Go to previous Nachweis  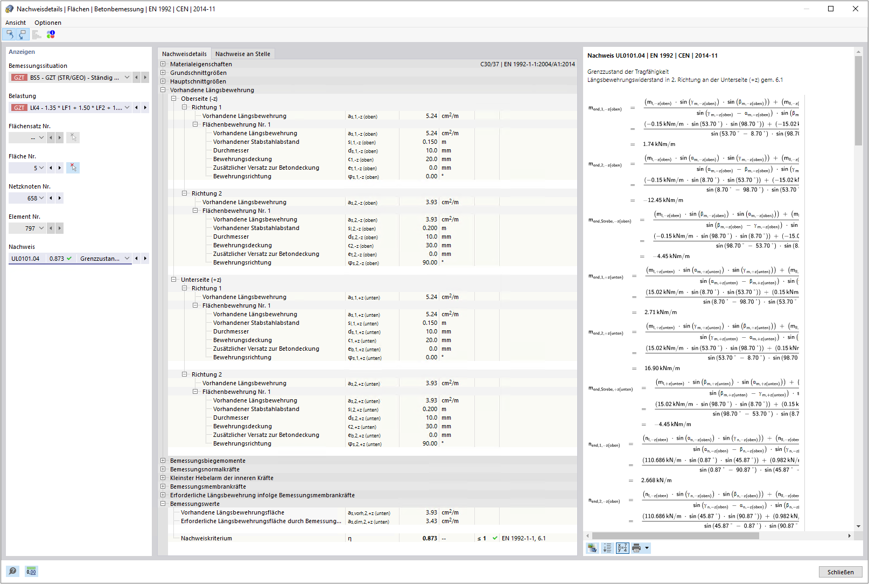tap(137, 259)
